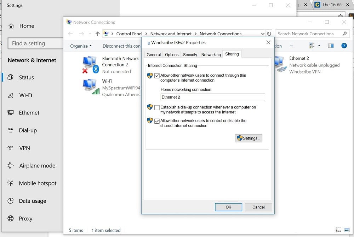The image size is (354, 237).
Task: Uncheck allow other users to connect through Internet
Action: (x=156, y=76)
